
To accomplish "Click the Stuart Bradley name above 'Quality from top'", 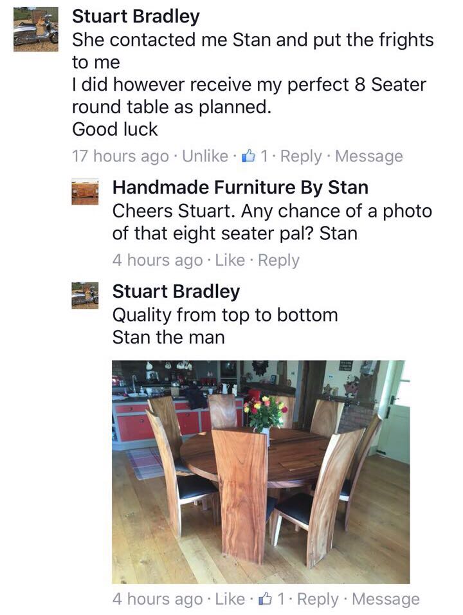I will point(176,291).
